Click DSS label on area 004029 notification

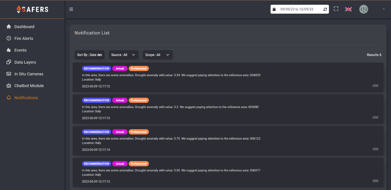[x=375, y=86]
